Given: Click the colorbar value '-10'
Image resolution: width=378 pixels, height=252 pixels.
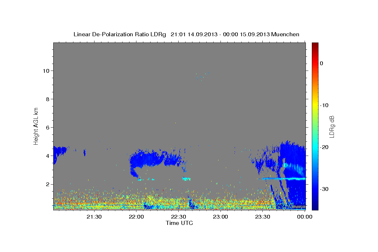Looking at the screenshot, I should (325, 105).
